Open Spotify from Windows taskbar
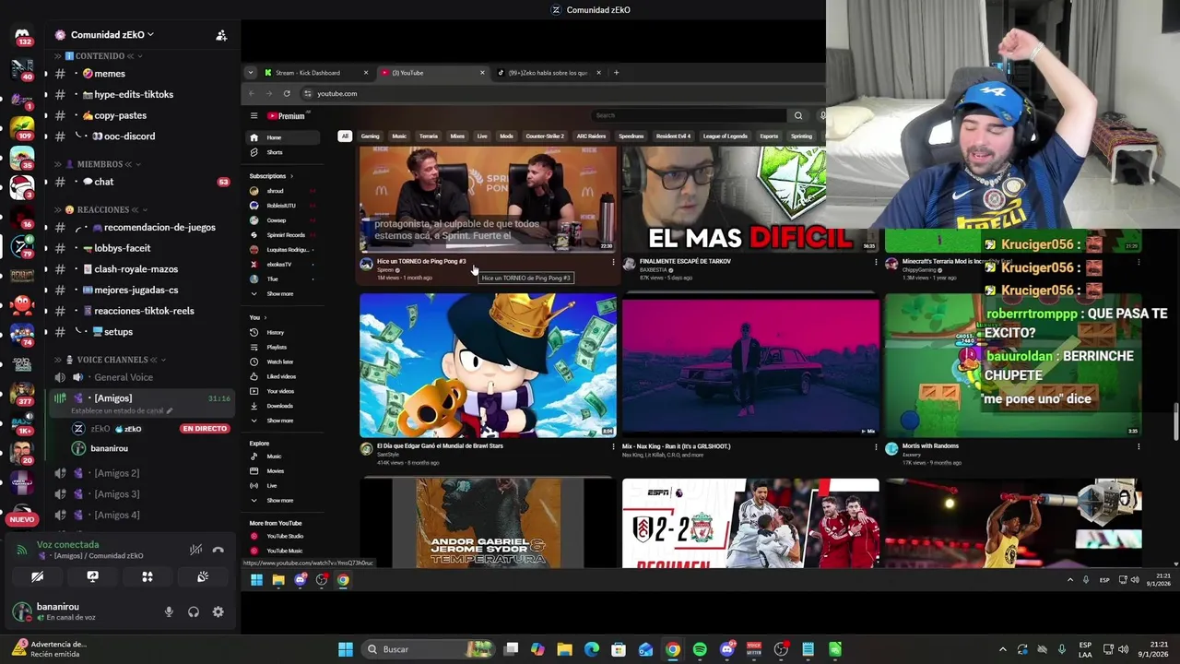The image size is (1180, 664). coord(700,649)
